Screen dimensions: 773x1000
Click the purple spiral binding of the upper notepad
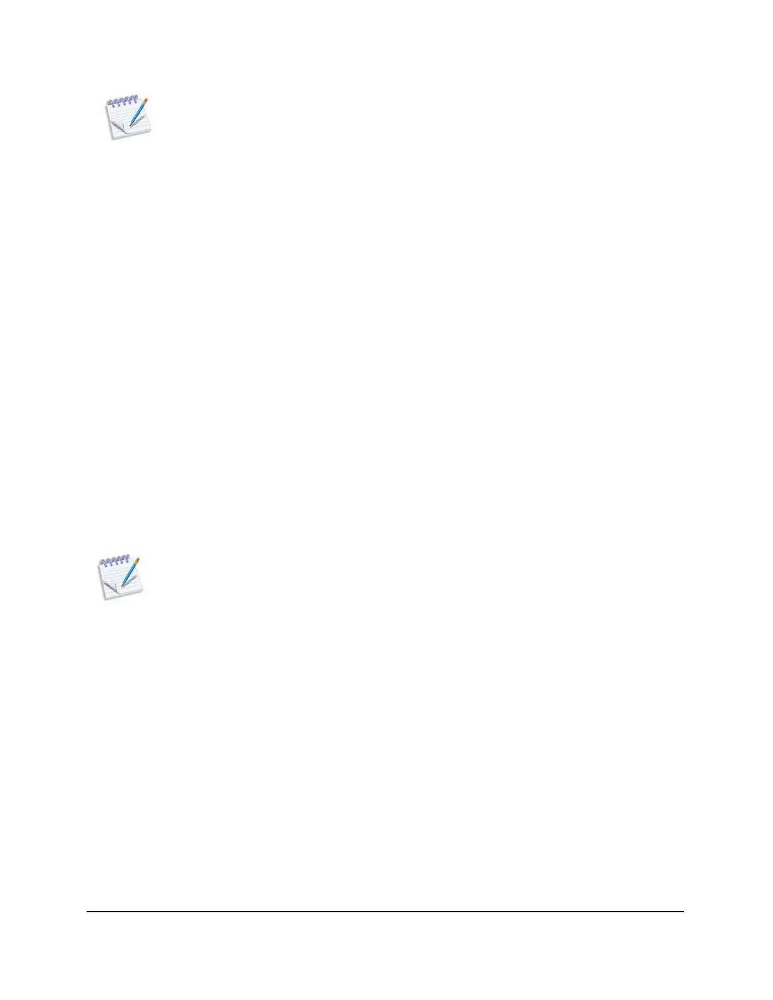point(122,102)
